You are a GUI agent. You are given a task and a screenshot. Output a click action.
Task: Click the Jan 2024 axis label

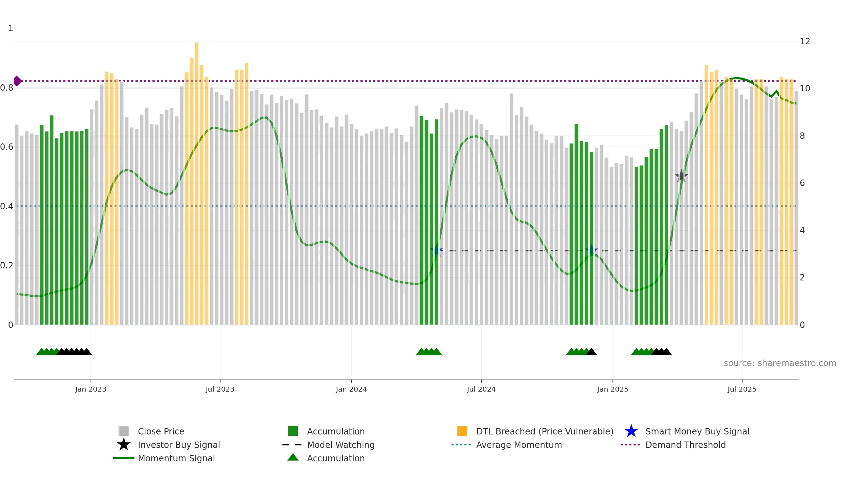coord(351,389)
